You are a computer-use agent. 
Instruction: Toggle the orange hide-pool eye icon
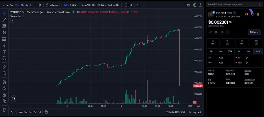[x=247, y=14]
